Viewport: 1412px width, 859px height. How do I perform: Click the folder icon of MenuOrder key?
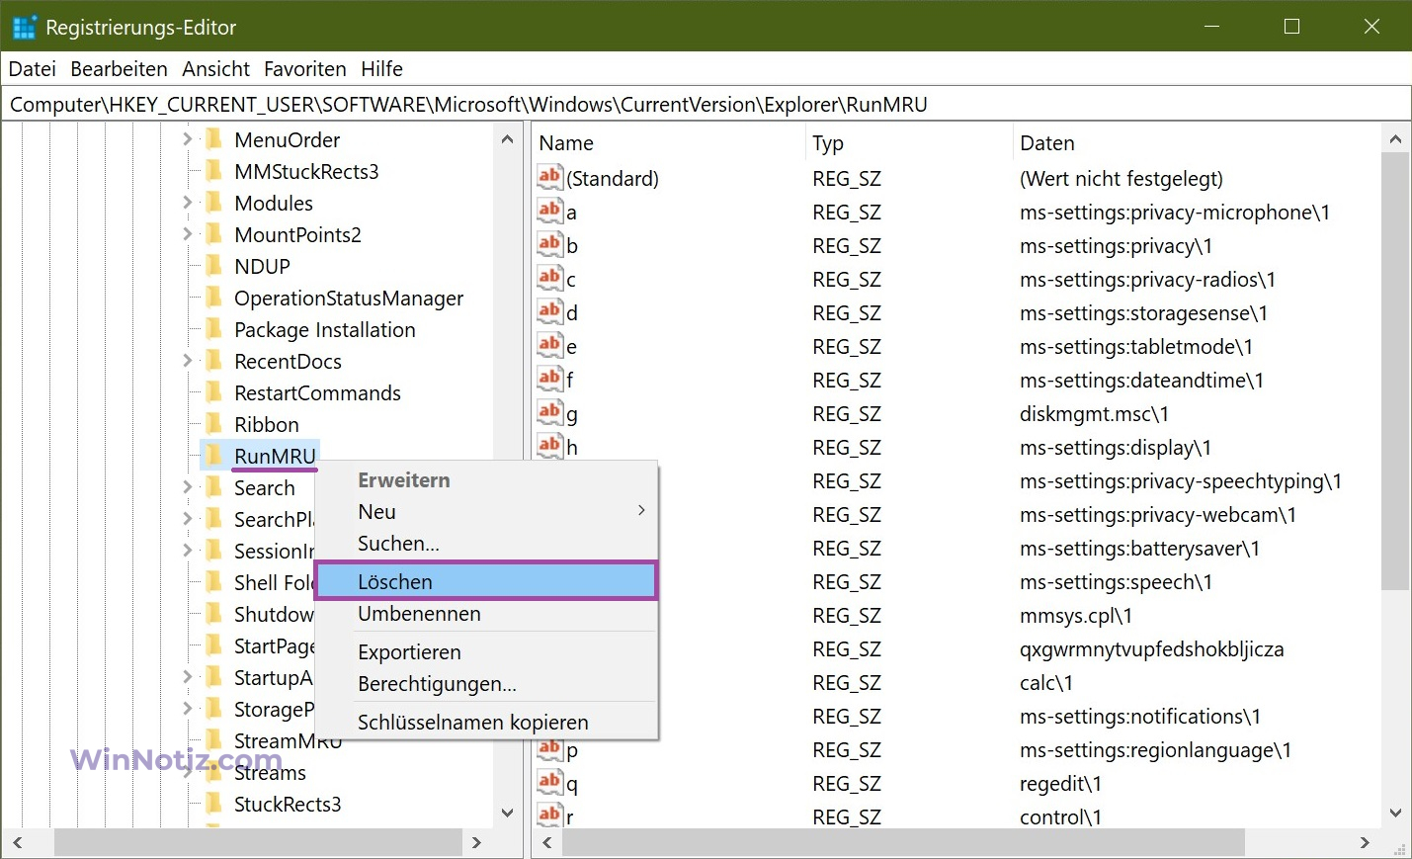click(x=213, y=139)
